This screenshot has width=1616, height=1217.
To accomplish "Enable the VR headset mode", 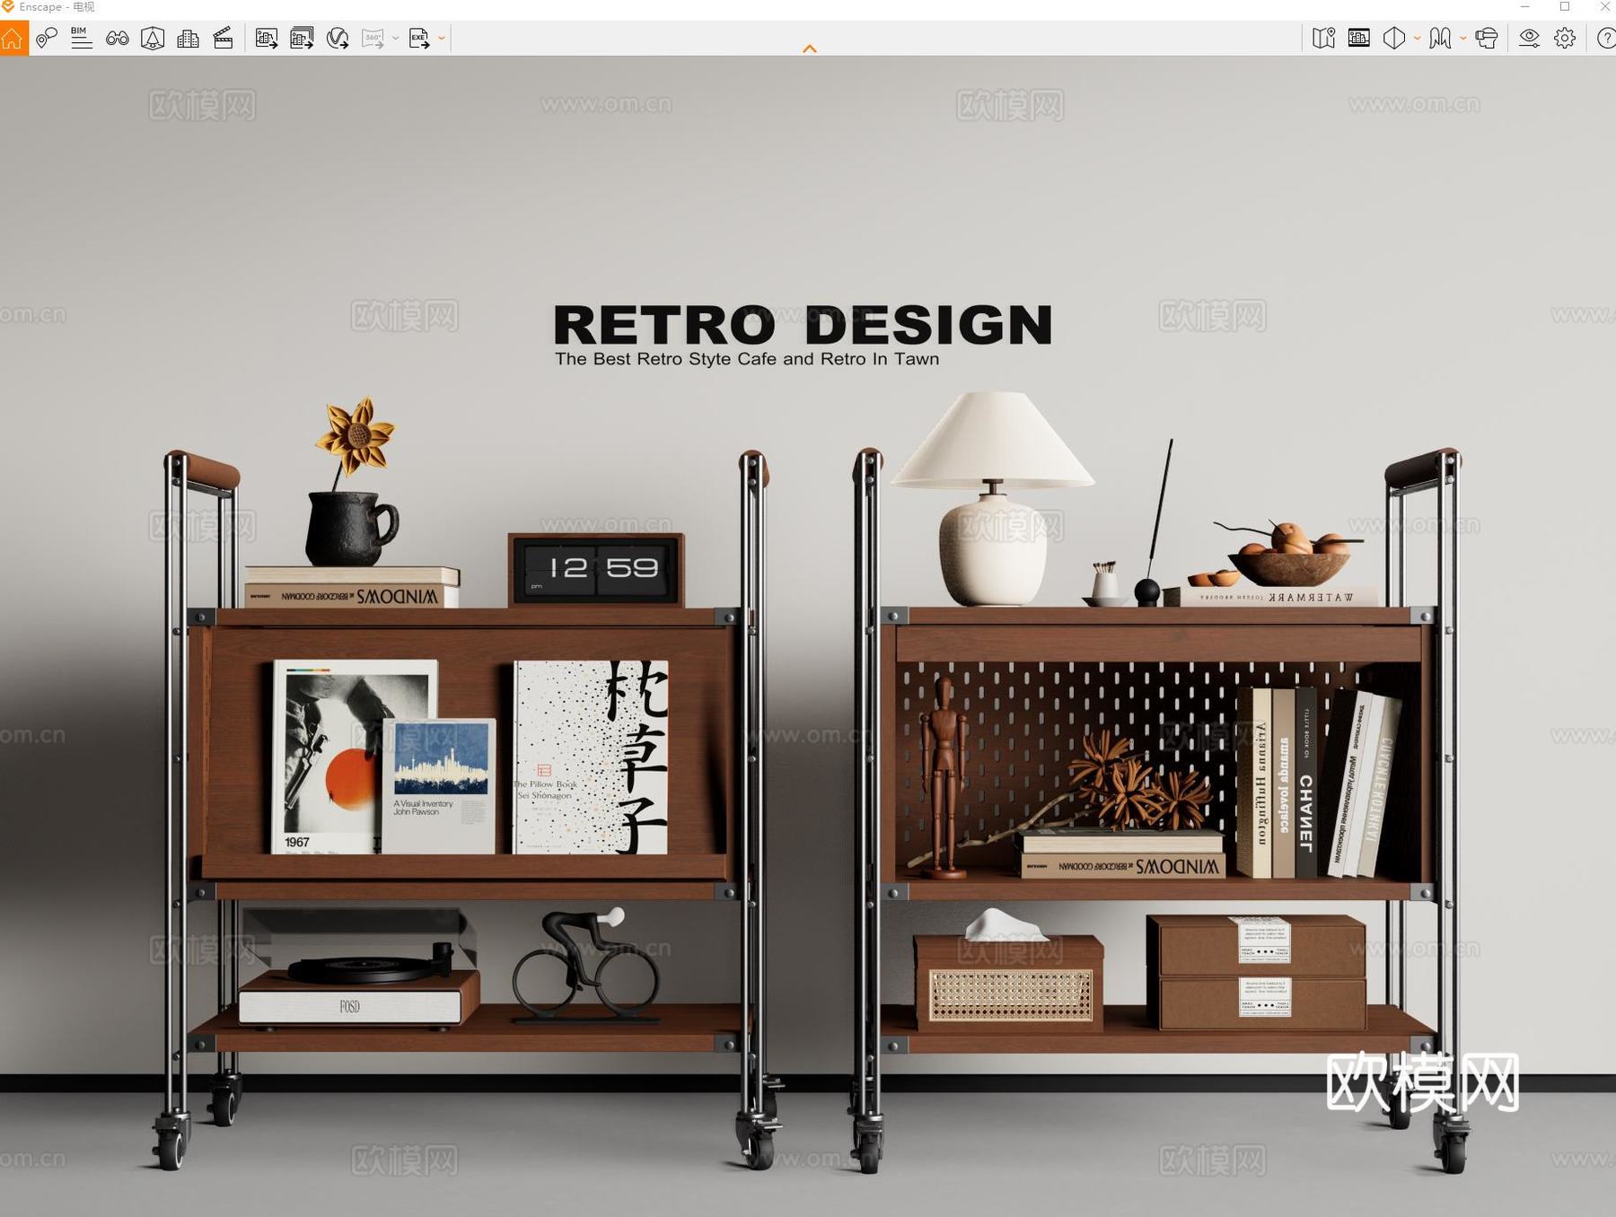I will pos(1487,39).
